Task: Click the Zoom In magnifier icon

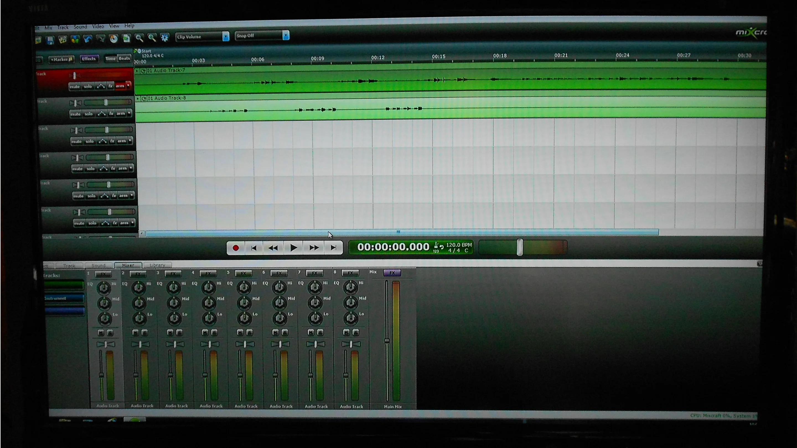Action: click(x=152, y=38)
